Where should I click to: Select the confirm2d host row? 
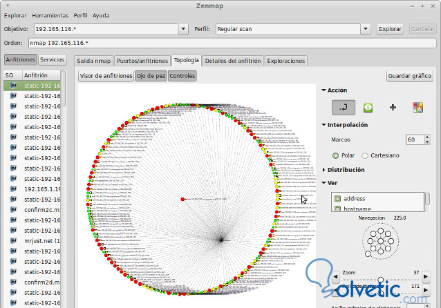pyautogui.click(x=32, y=282)
